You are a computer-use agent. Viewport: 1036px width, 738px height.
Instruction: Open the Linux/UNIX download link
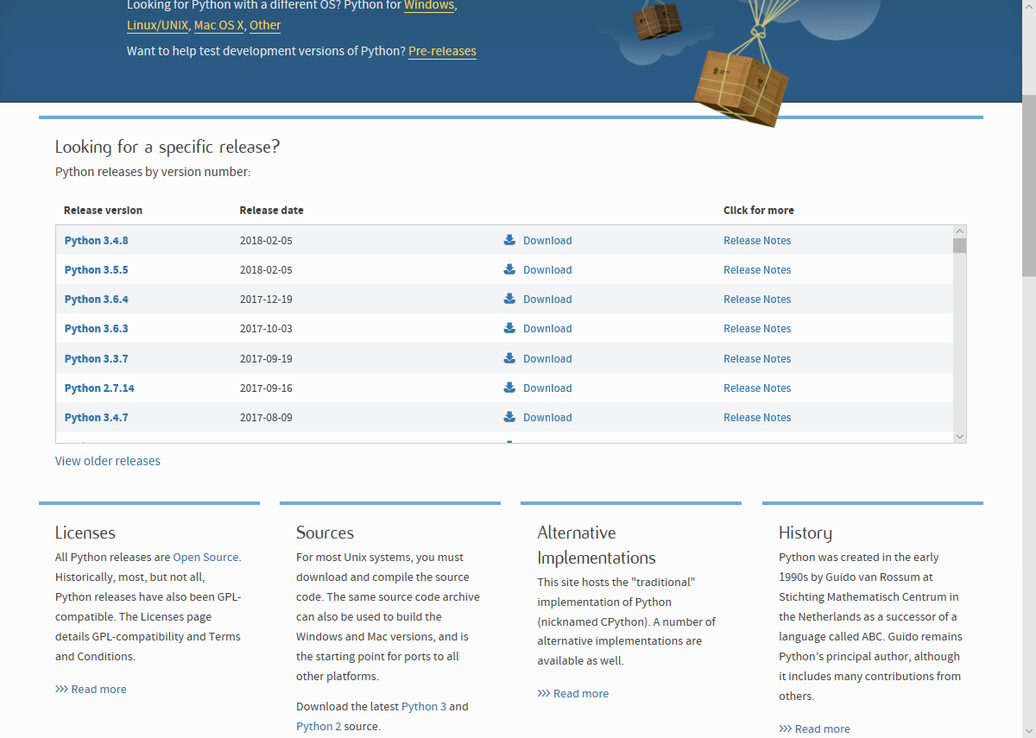pos(158,25)
